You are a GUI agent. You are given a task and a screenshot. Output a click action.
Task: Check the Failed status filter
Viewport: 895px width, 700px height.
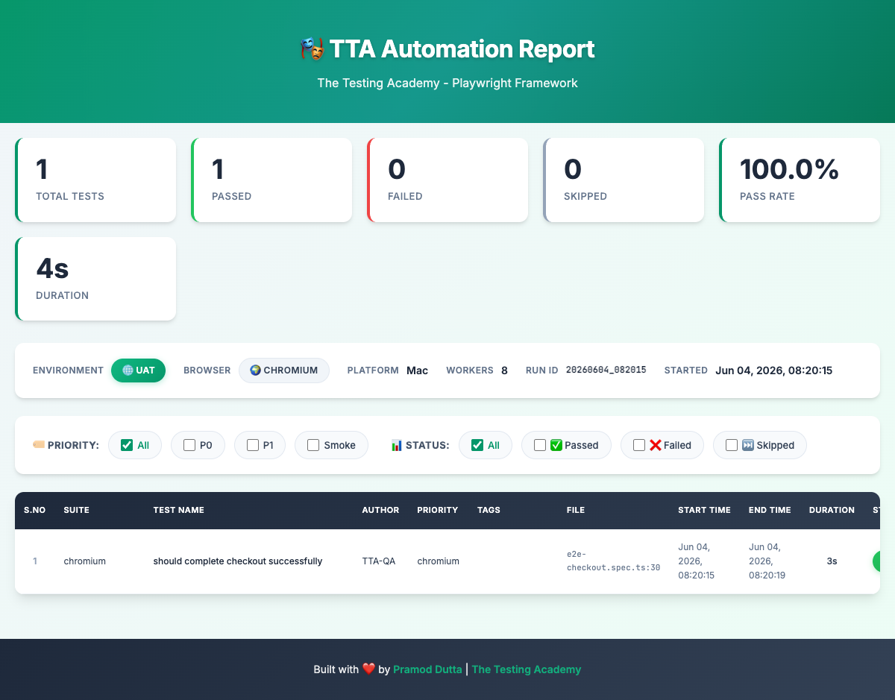tap(639, 445)
